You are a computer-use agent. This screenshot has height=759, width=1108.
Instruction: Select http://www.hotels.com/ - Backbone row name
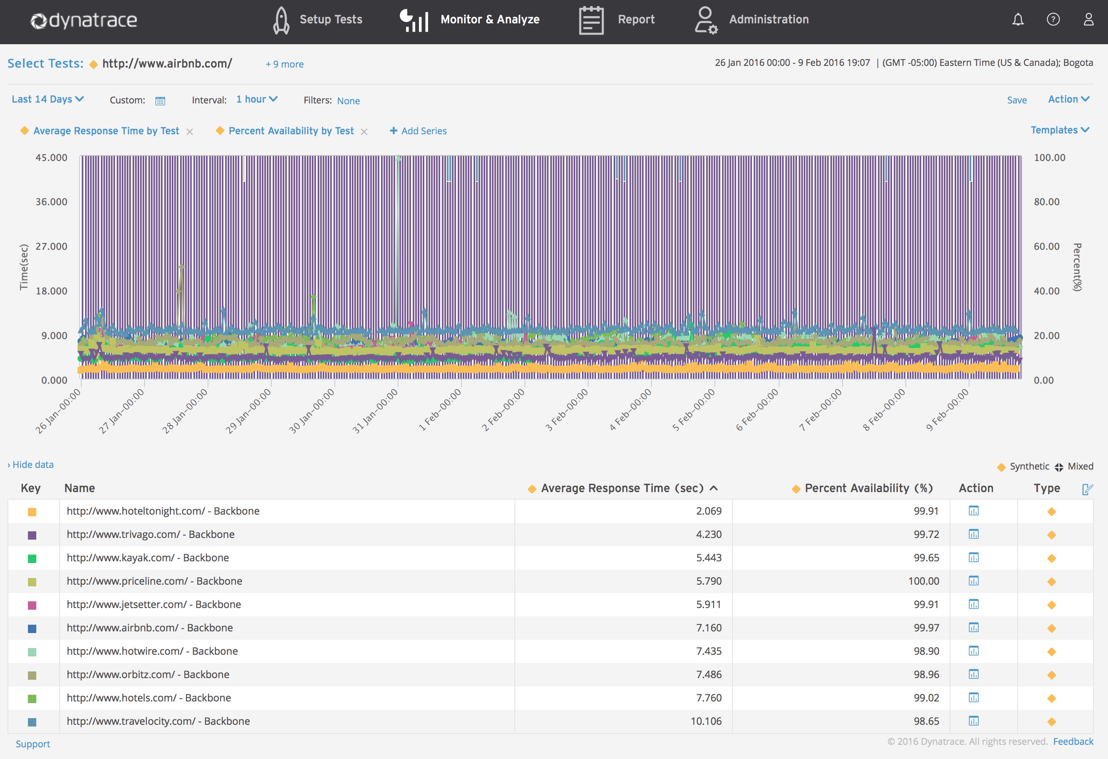(x=149, y=698)
